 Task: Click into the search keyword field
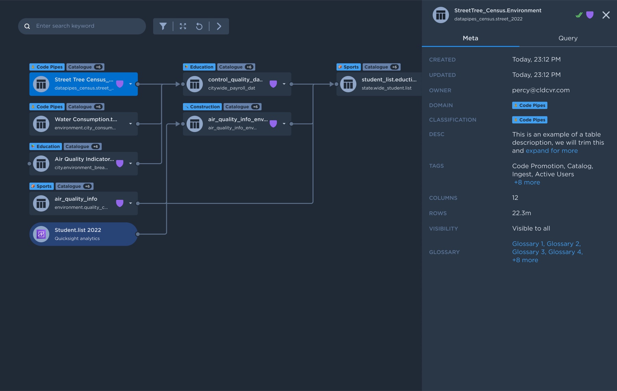[82, 26]
